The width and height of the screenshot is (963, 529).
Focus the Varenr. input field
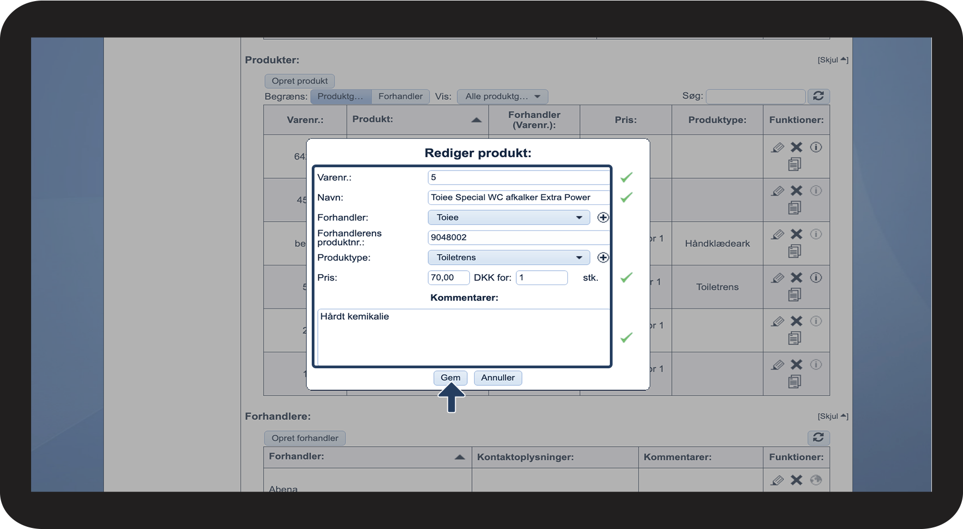[x=518, y=177]
